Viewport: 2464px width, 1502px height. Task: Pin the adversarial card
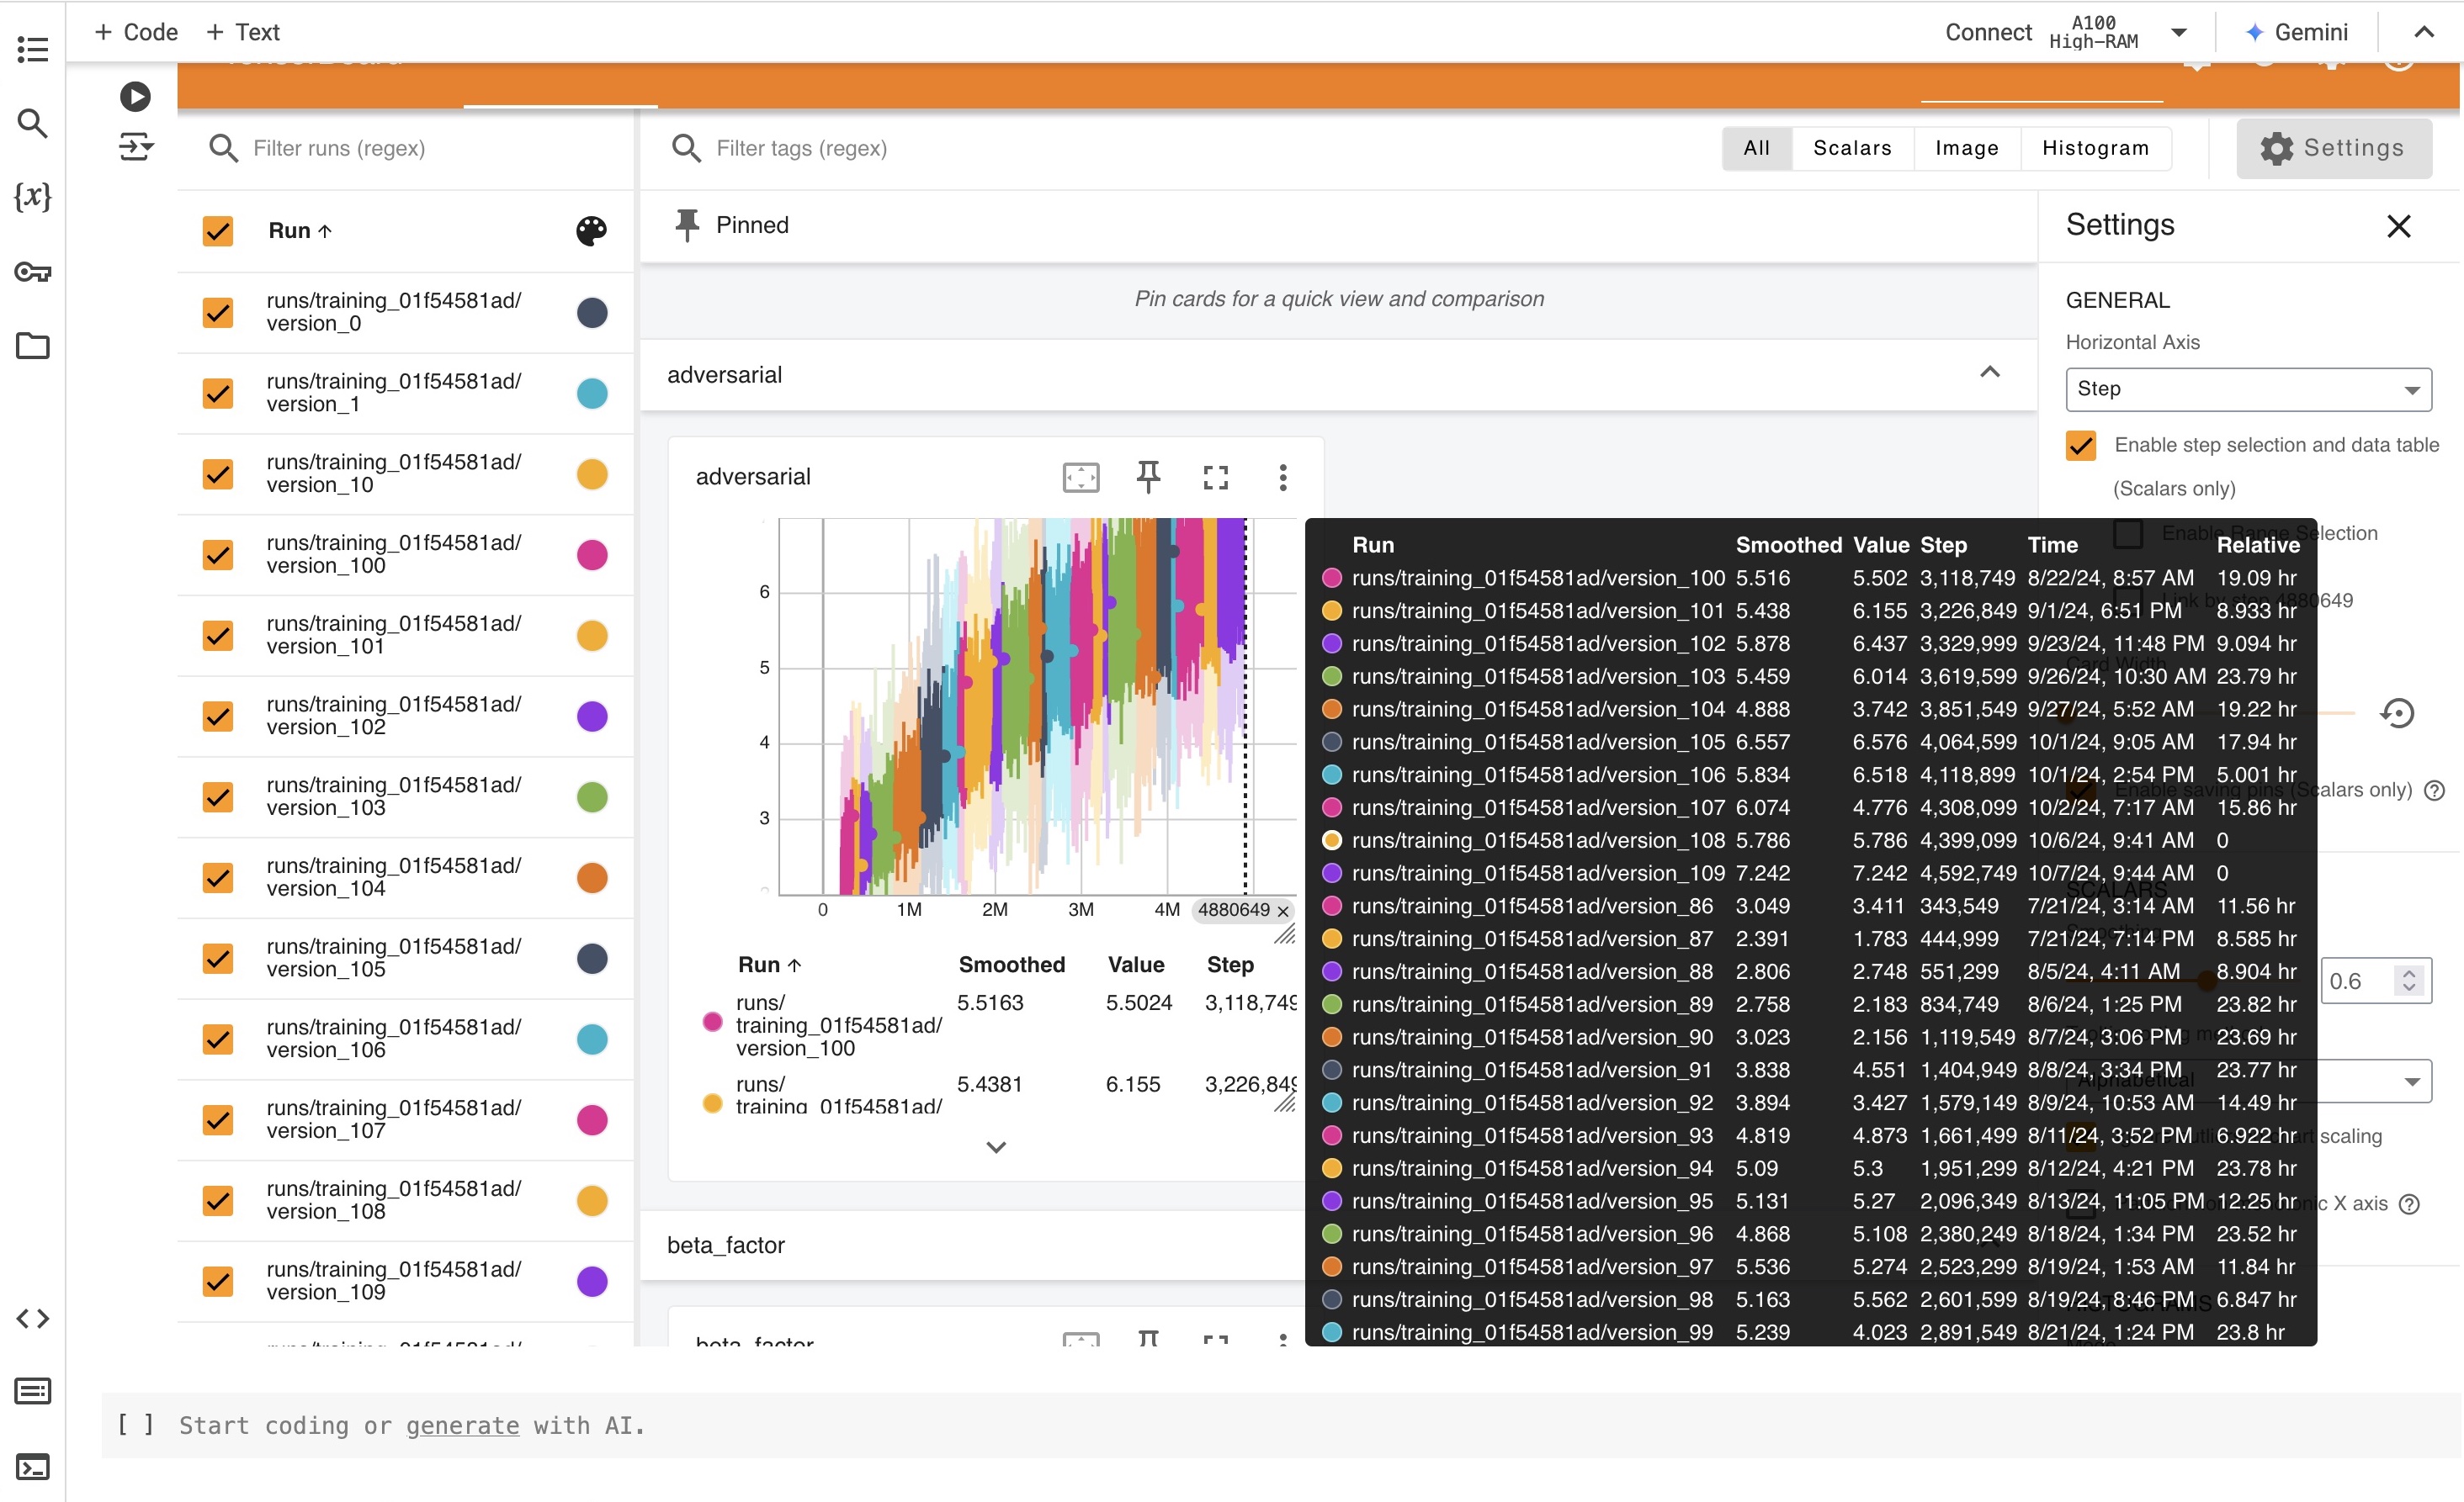[1148, 477]
